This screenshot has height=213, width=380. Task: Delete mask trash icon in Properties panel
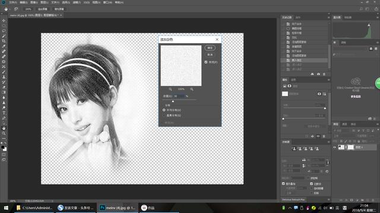pos(324,136)
